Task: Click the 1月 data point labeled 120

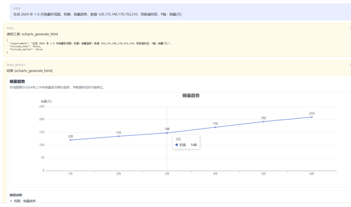Action: click(x=70, y=140)
